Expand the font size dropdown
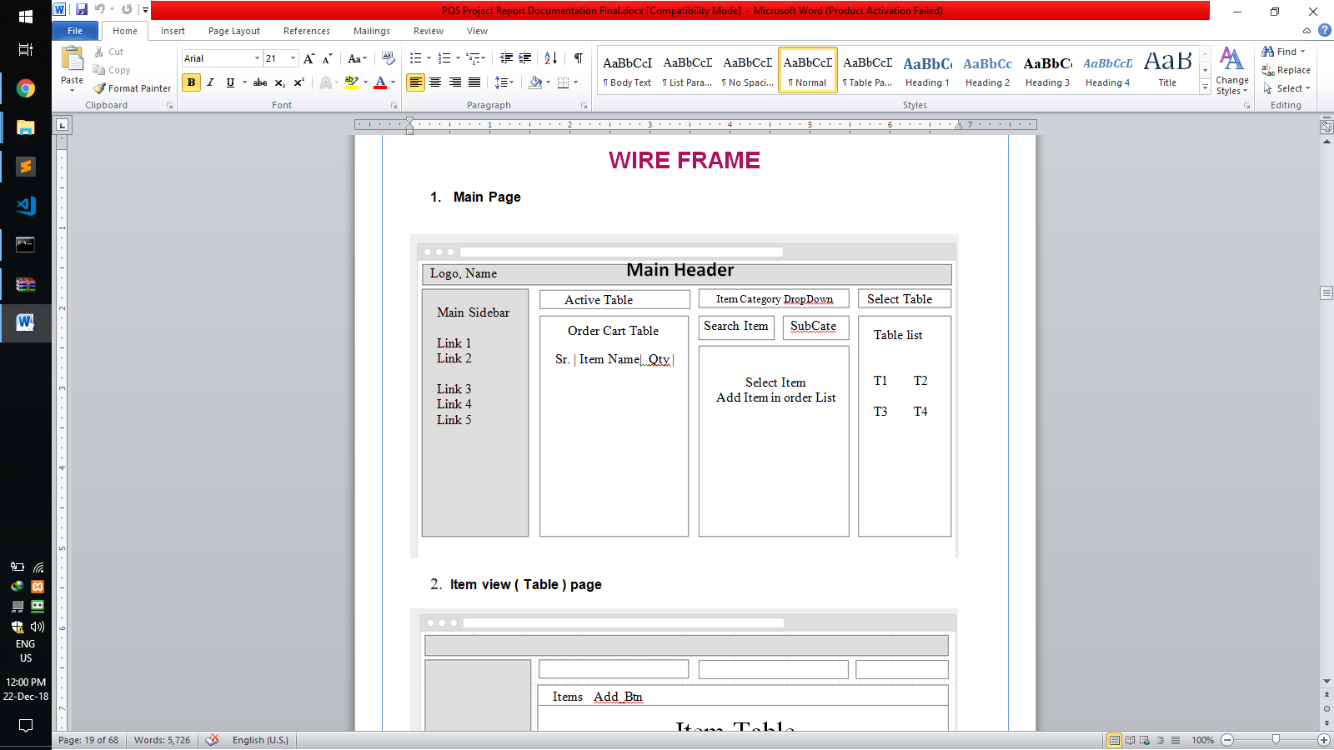Screen dimensions: 1334x750 coord(293,58)
